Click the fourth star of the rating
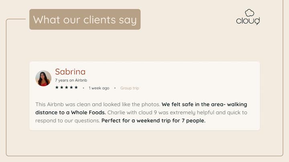This screenshot has height=162, width=289. (x=71, y=88)
